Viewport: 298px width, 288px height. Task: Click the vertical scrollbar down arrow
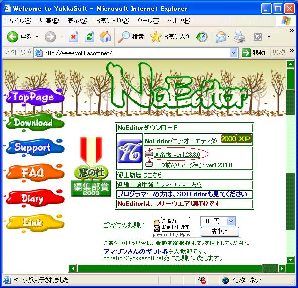coord(290,260)
